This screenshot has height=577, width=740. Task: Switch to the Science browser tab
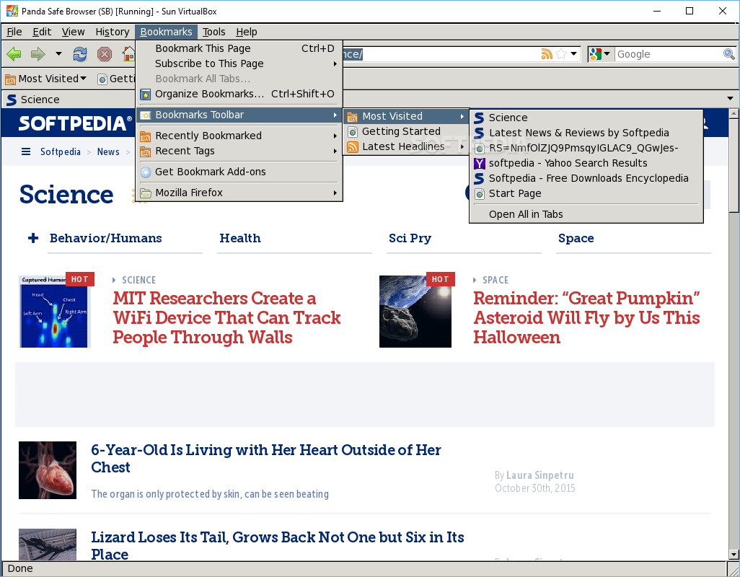69,100
